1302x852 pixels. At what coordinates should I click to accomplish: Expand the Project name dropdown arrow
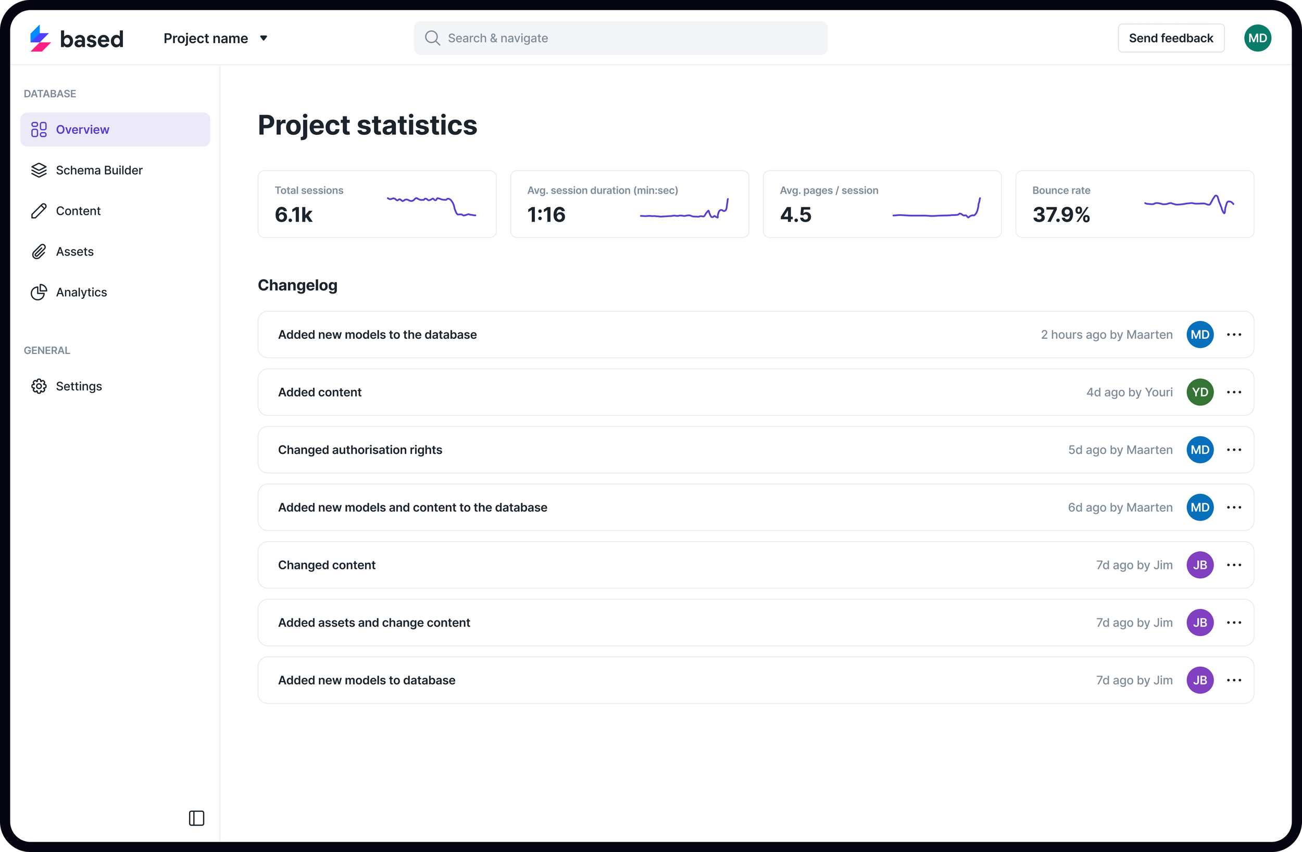264,39
